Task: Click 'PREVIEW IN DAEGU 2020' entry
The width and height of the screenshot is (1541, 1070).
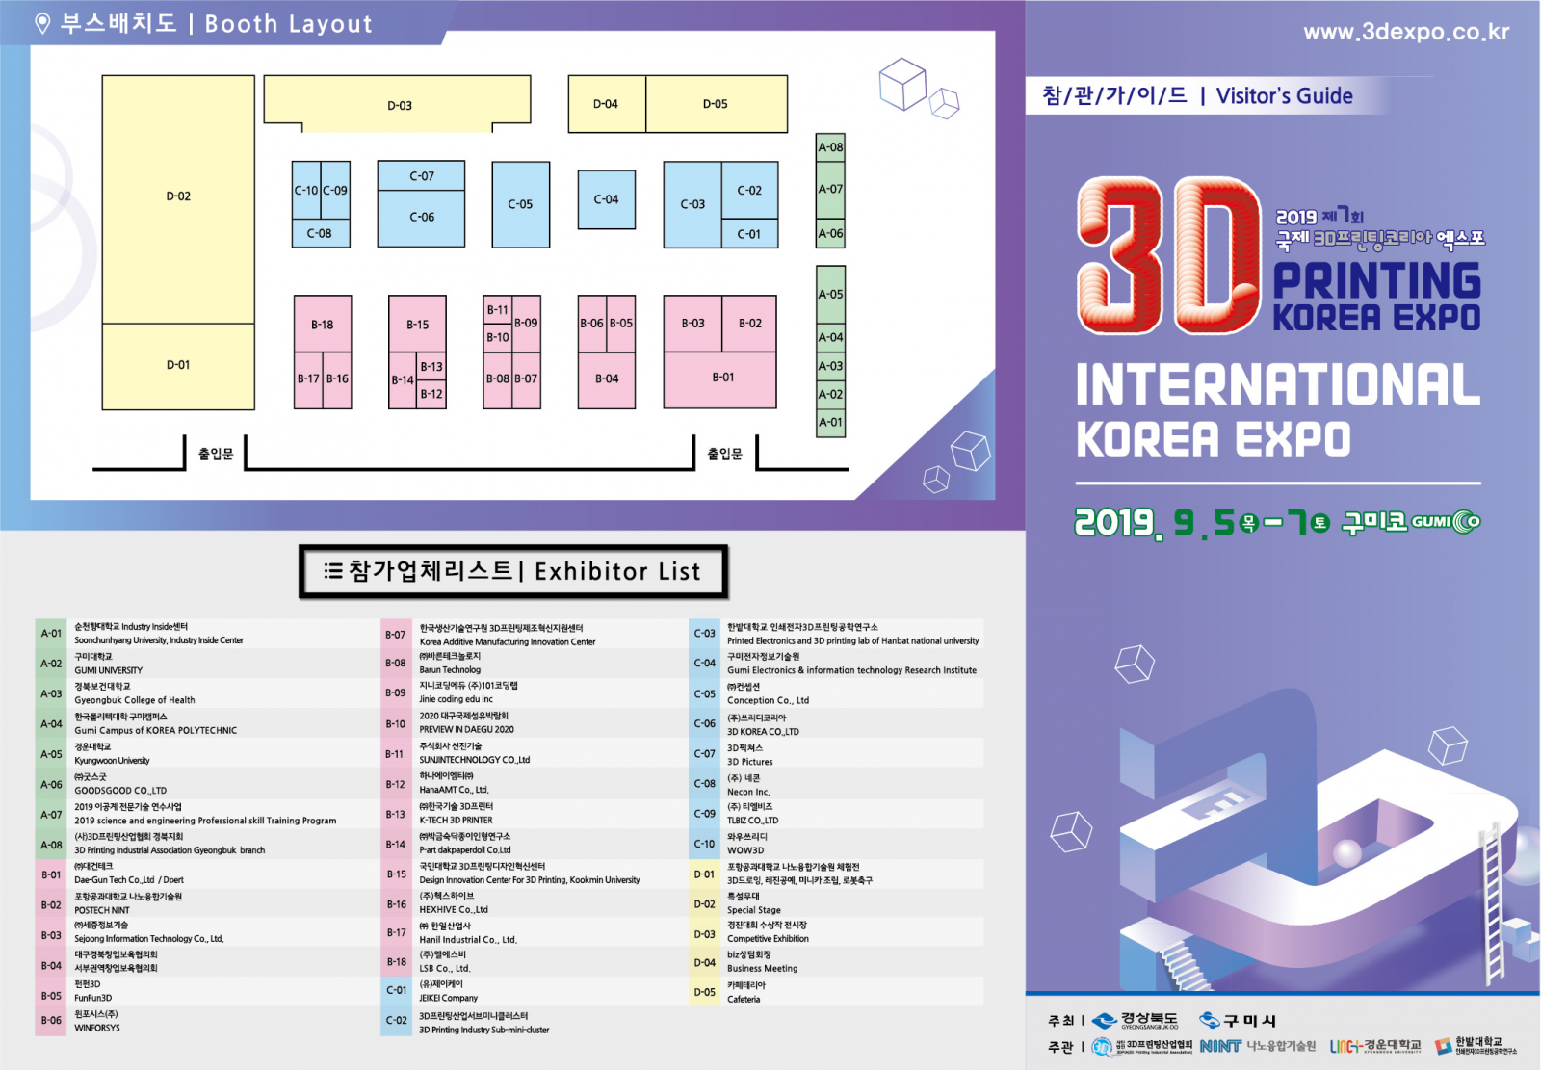Action: point(466,730)
